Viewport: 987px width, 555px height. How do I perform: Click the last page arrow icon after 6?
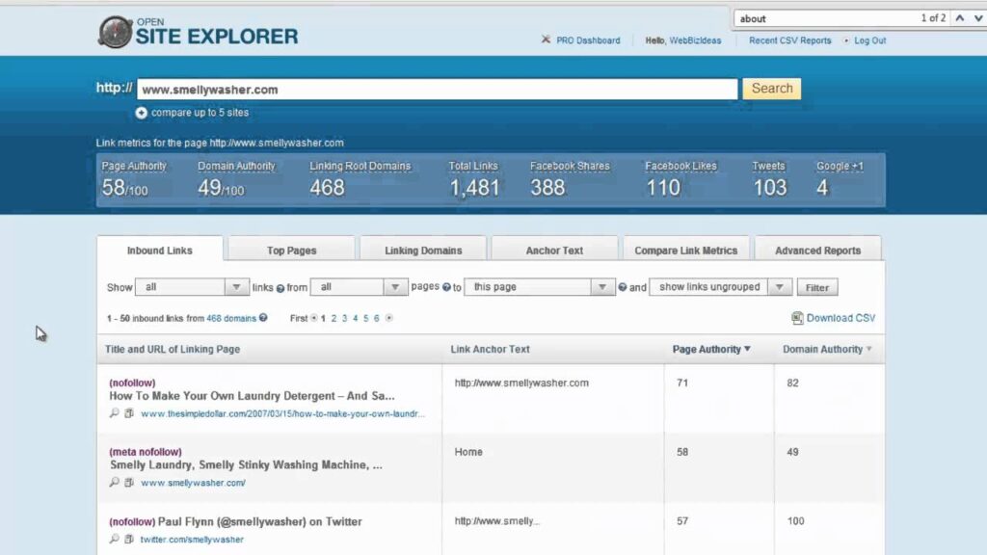(x=389, y=318)
